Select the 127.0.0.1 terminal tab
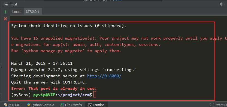The image size is (227, 107). [x=32, y=12]
